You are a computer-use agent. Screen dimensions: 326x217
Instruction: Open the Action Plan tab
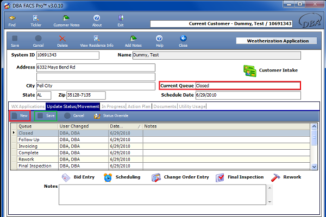click(x=139, y=106)
